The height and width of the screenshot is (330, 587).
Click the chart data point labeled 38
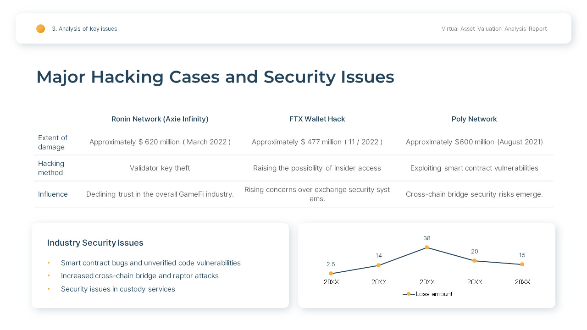point(426,247)
